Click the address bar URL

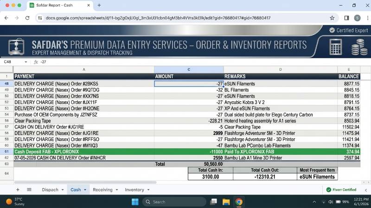(x=158, y=18)
